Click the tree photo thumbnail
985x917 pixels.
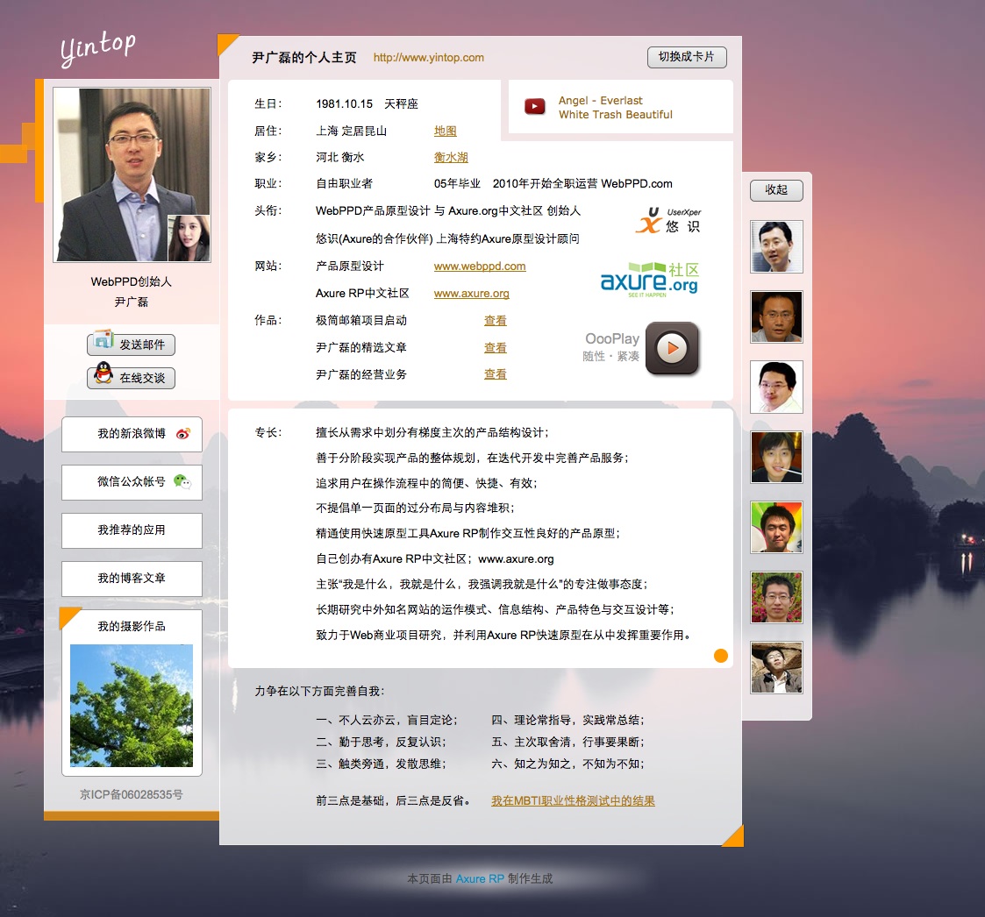coord(132,706)
